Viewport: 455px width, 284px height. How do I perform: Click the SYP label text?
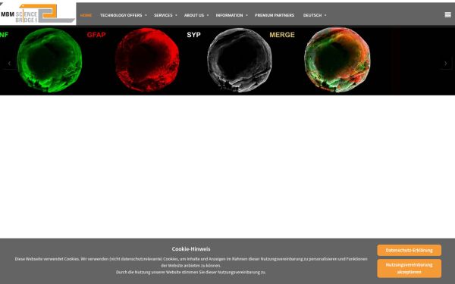tap(194, 35)
